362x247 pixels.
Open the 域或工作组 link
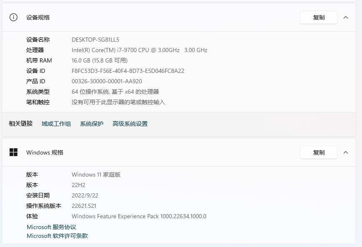56,124
